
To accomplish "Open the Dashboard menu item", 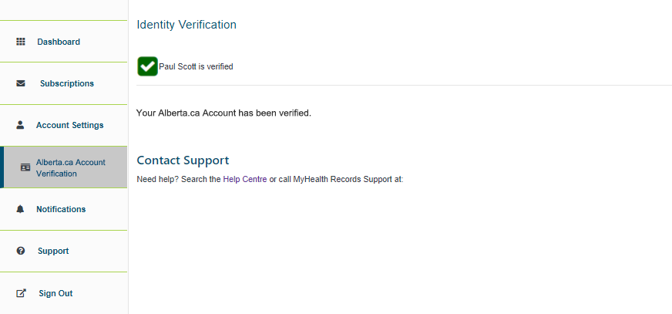I will coord(59,42).
